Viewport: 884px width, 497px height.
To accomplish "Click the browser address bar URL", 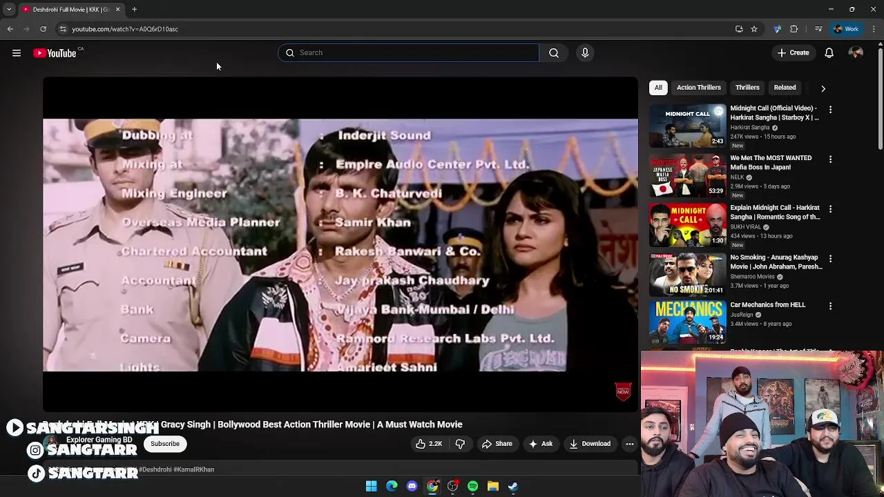I will 125,29.
